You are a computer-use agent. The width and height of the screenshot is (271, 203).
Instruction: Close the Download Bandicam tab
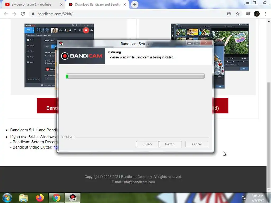pyautogui.click(x=125, y=4)
